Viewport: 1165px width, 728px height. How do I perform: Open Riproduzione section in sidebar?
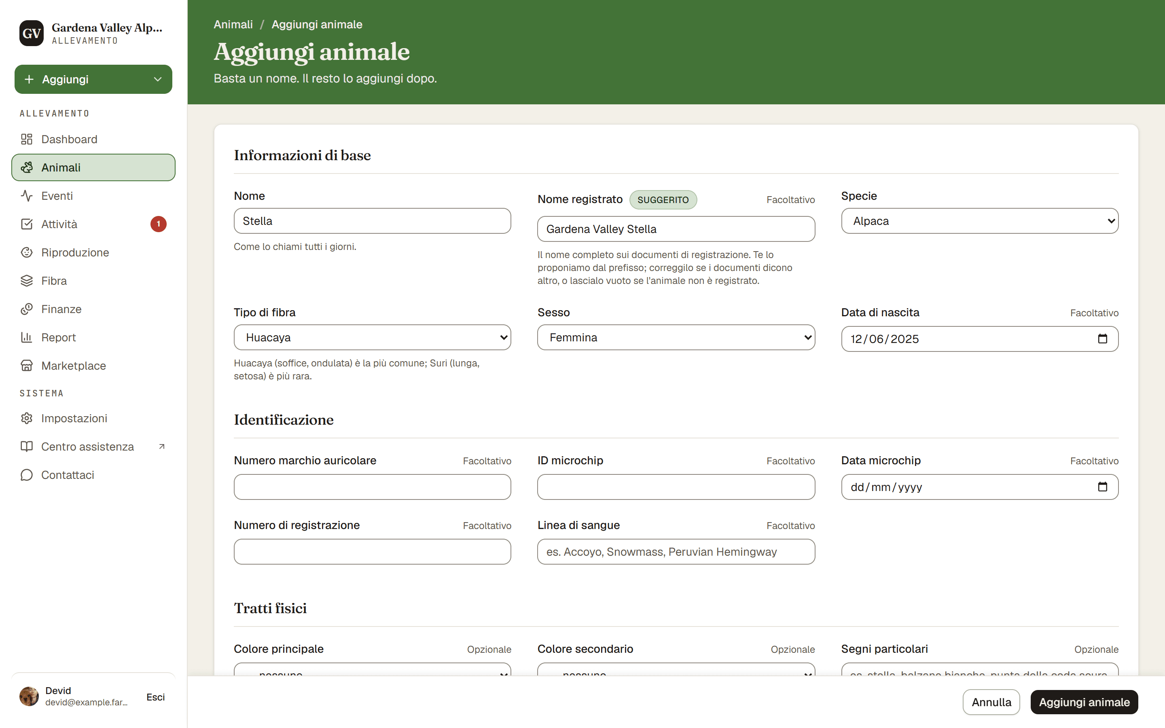click(x=93, y=252)
